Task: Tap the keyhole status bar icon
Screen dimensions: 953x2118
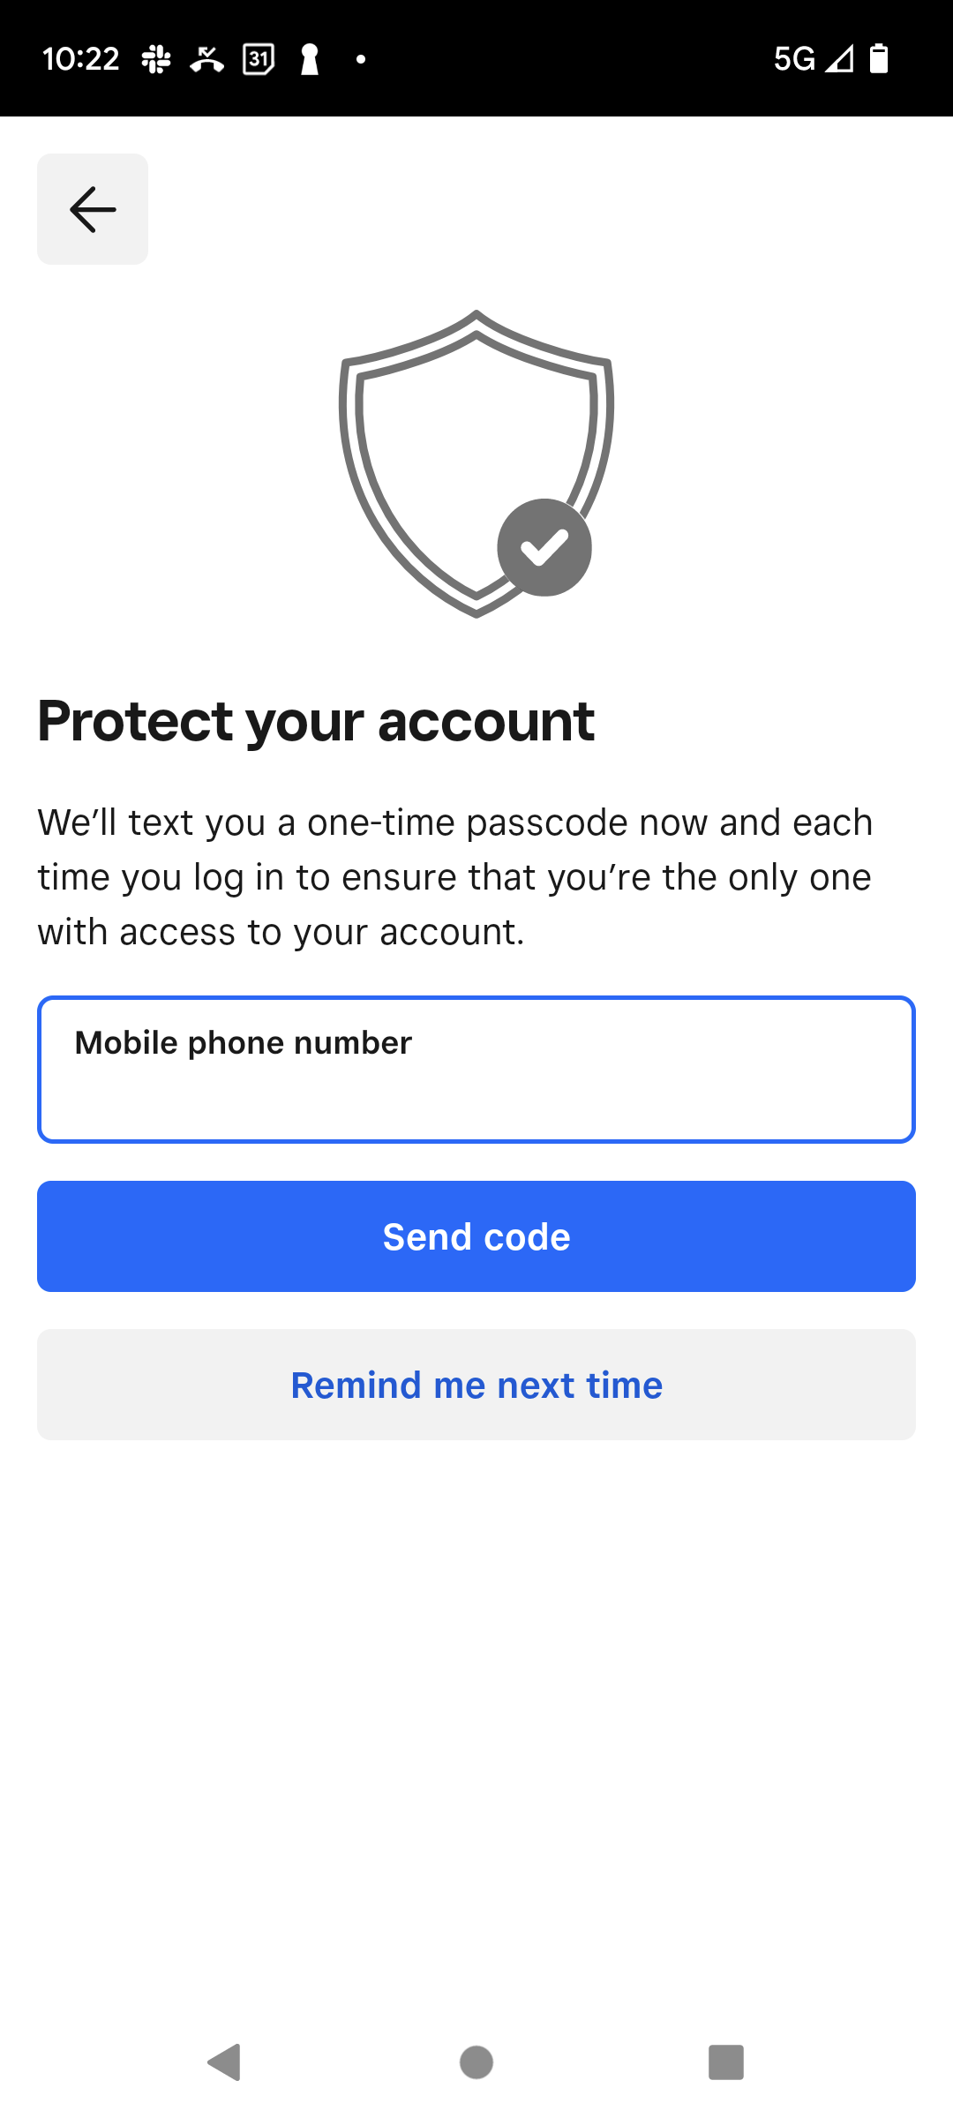Action: tap(310, 59)
